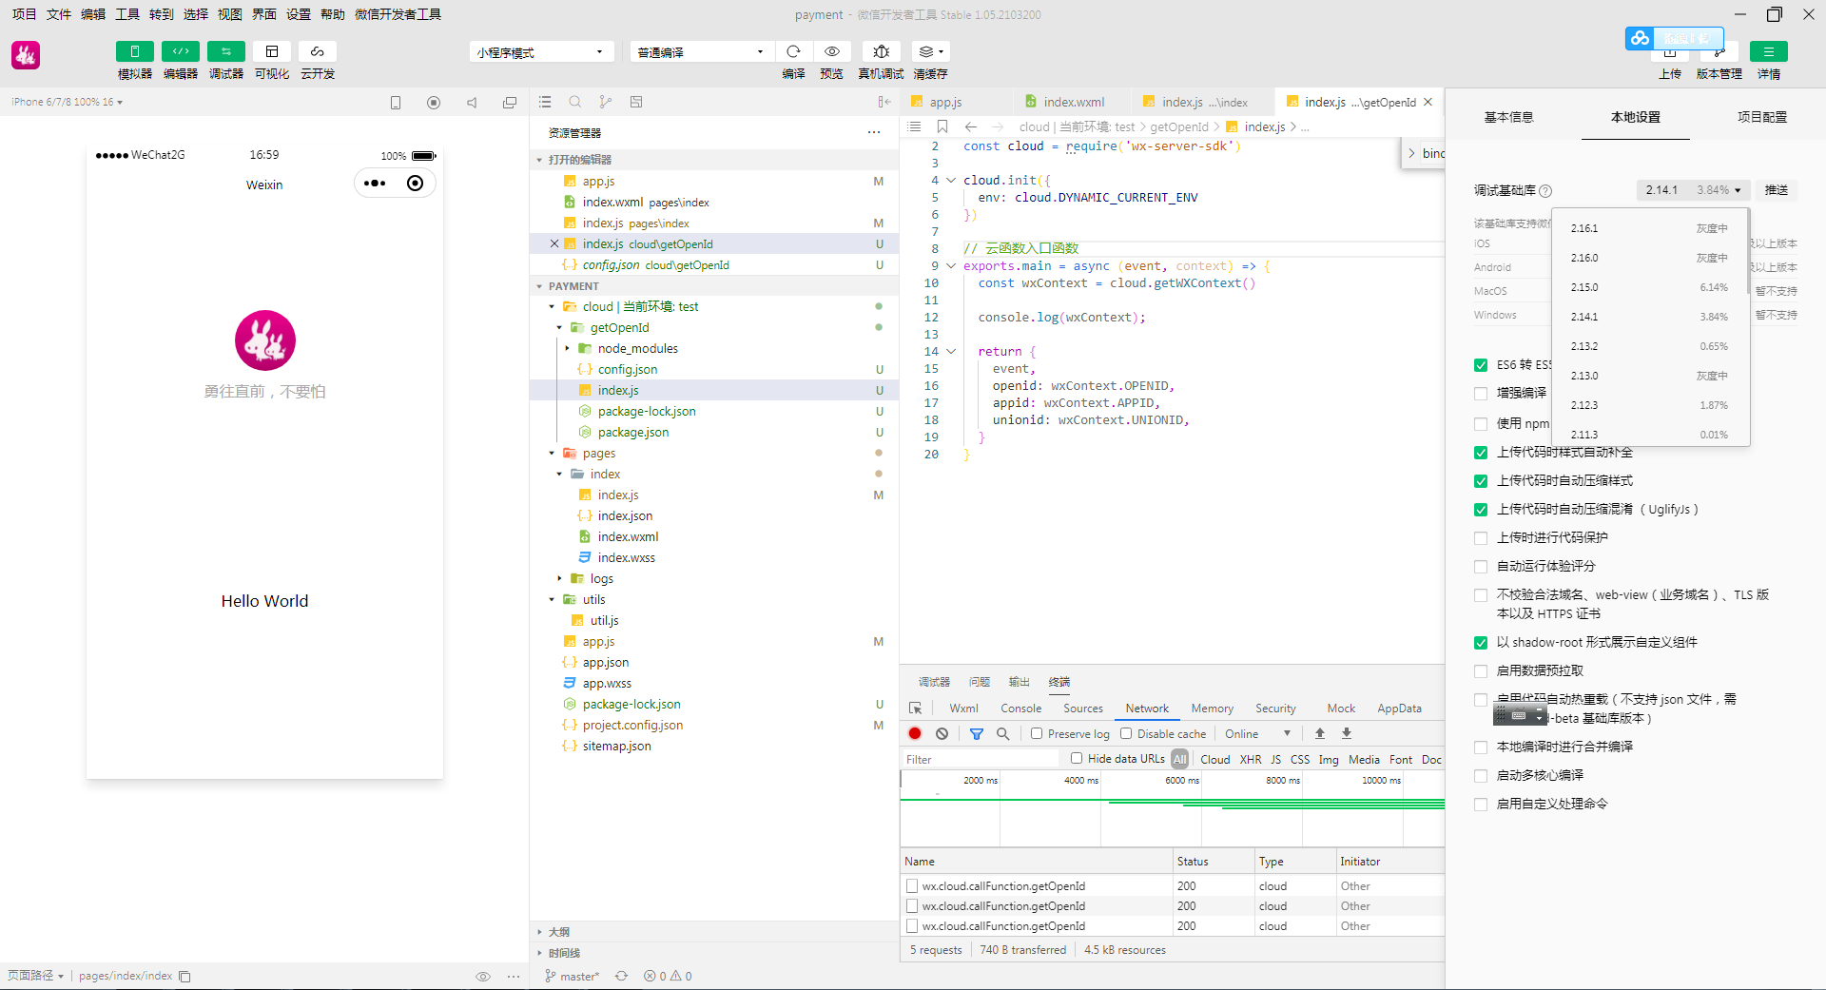Viewport: 1826px width, 990px height.
Task: Open the 文件 menu
Action: click(x=59, y=14)
